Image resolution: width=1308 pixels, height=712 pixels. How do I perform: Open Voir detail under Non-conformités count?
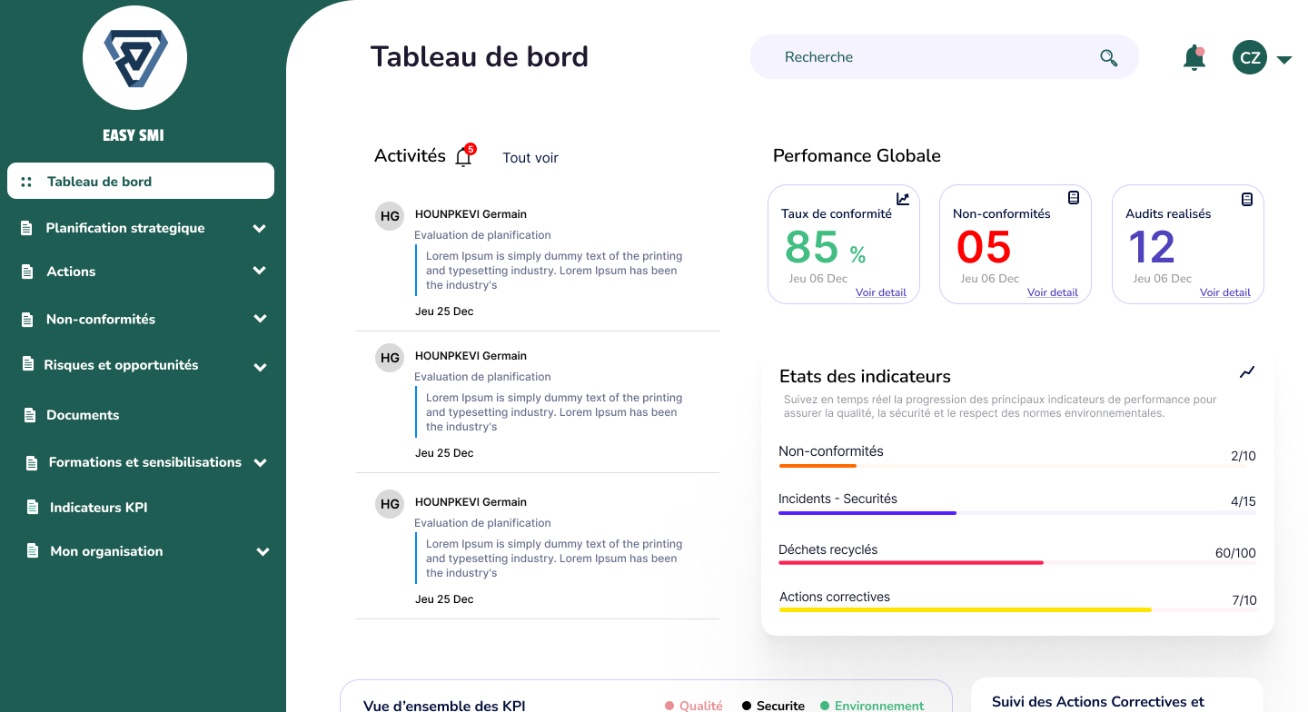point(1052,292)
